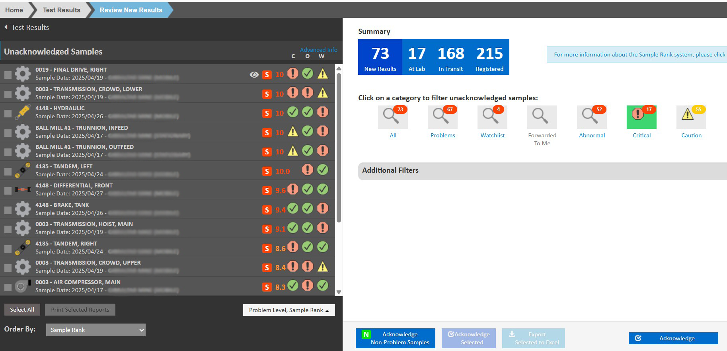Click the air compressor component icon
The height and width of the screenshot is (351, 727).
[x=23, y=286]
